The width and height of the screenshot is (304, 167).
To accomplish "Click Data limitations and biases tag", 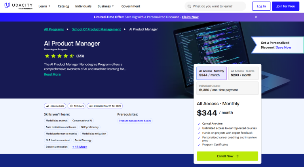I will (x=61, y=127).
